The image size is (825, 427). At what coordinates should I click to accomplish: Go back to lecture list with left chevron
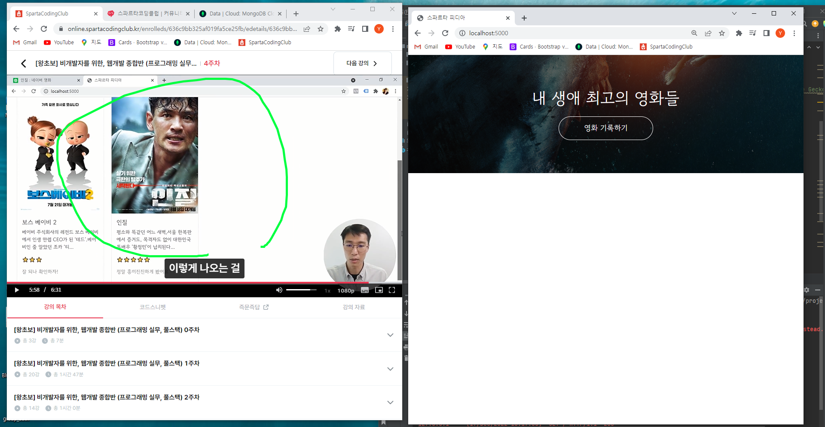23,63
